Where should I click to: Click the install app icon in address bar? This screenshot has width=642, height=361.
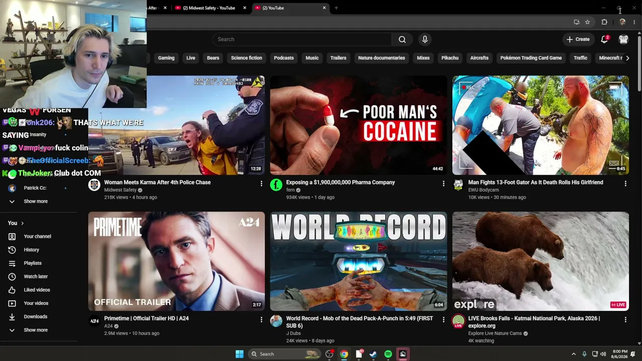pyautogui.click(x=577, y=22)
